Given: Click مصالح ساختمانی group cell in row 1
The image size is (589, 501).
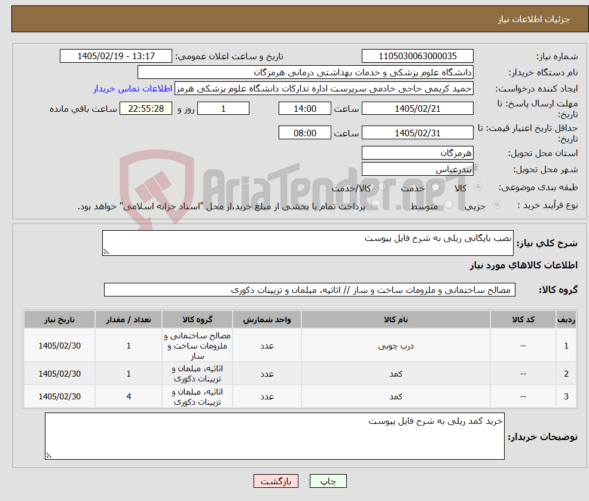Looking at the screenshot, I should click(x=197, y=346).
